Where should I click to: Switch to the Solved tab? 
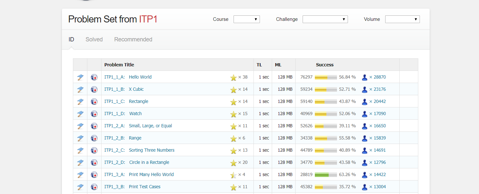(x=94, y=39)
